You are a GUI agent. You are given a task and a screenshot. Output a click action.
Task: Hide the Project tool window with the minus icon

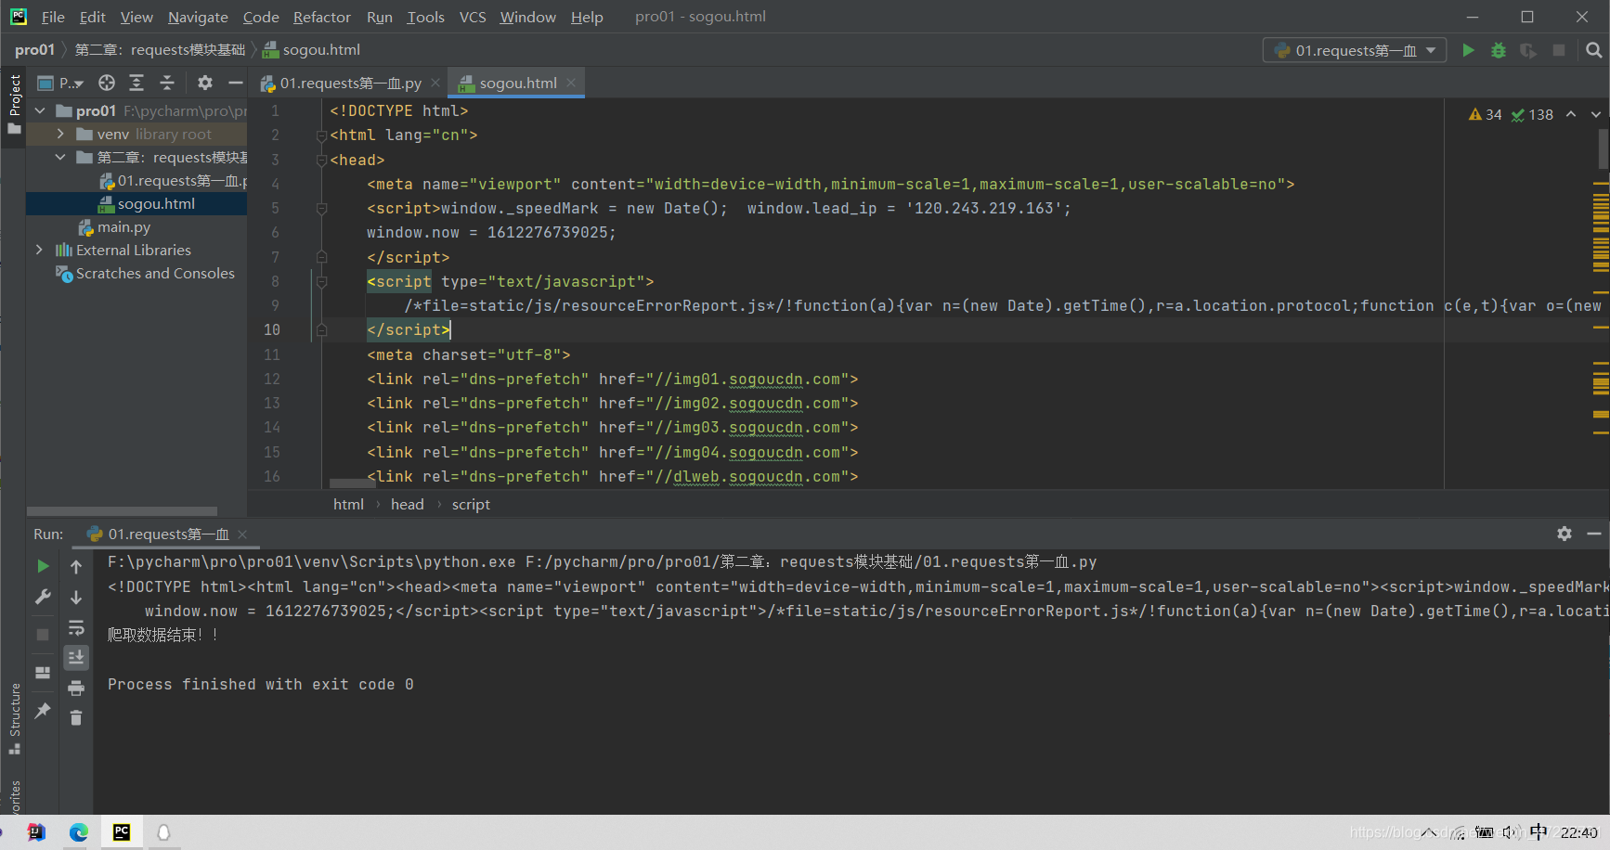[236, 83]
